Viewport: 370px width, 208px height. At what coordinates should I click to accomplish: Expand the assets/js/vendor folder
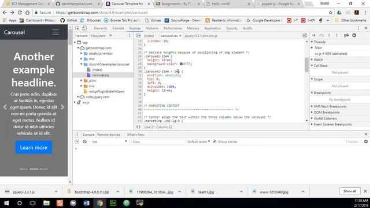point(82,53)
